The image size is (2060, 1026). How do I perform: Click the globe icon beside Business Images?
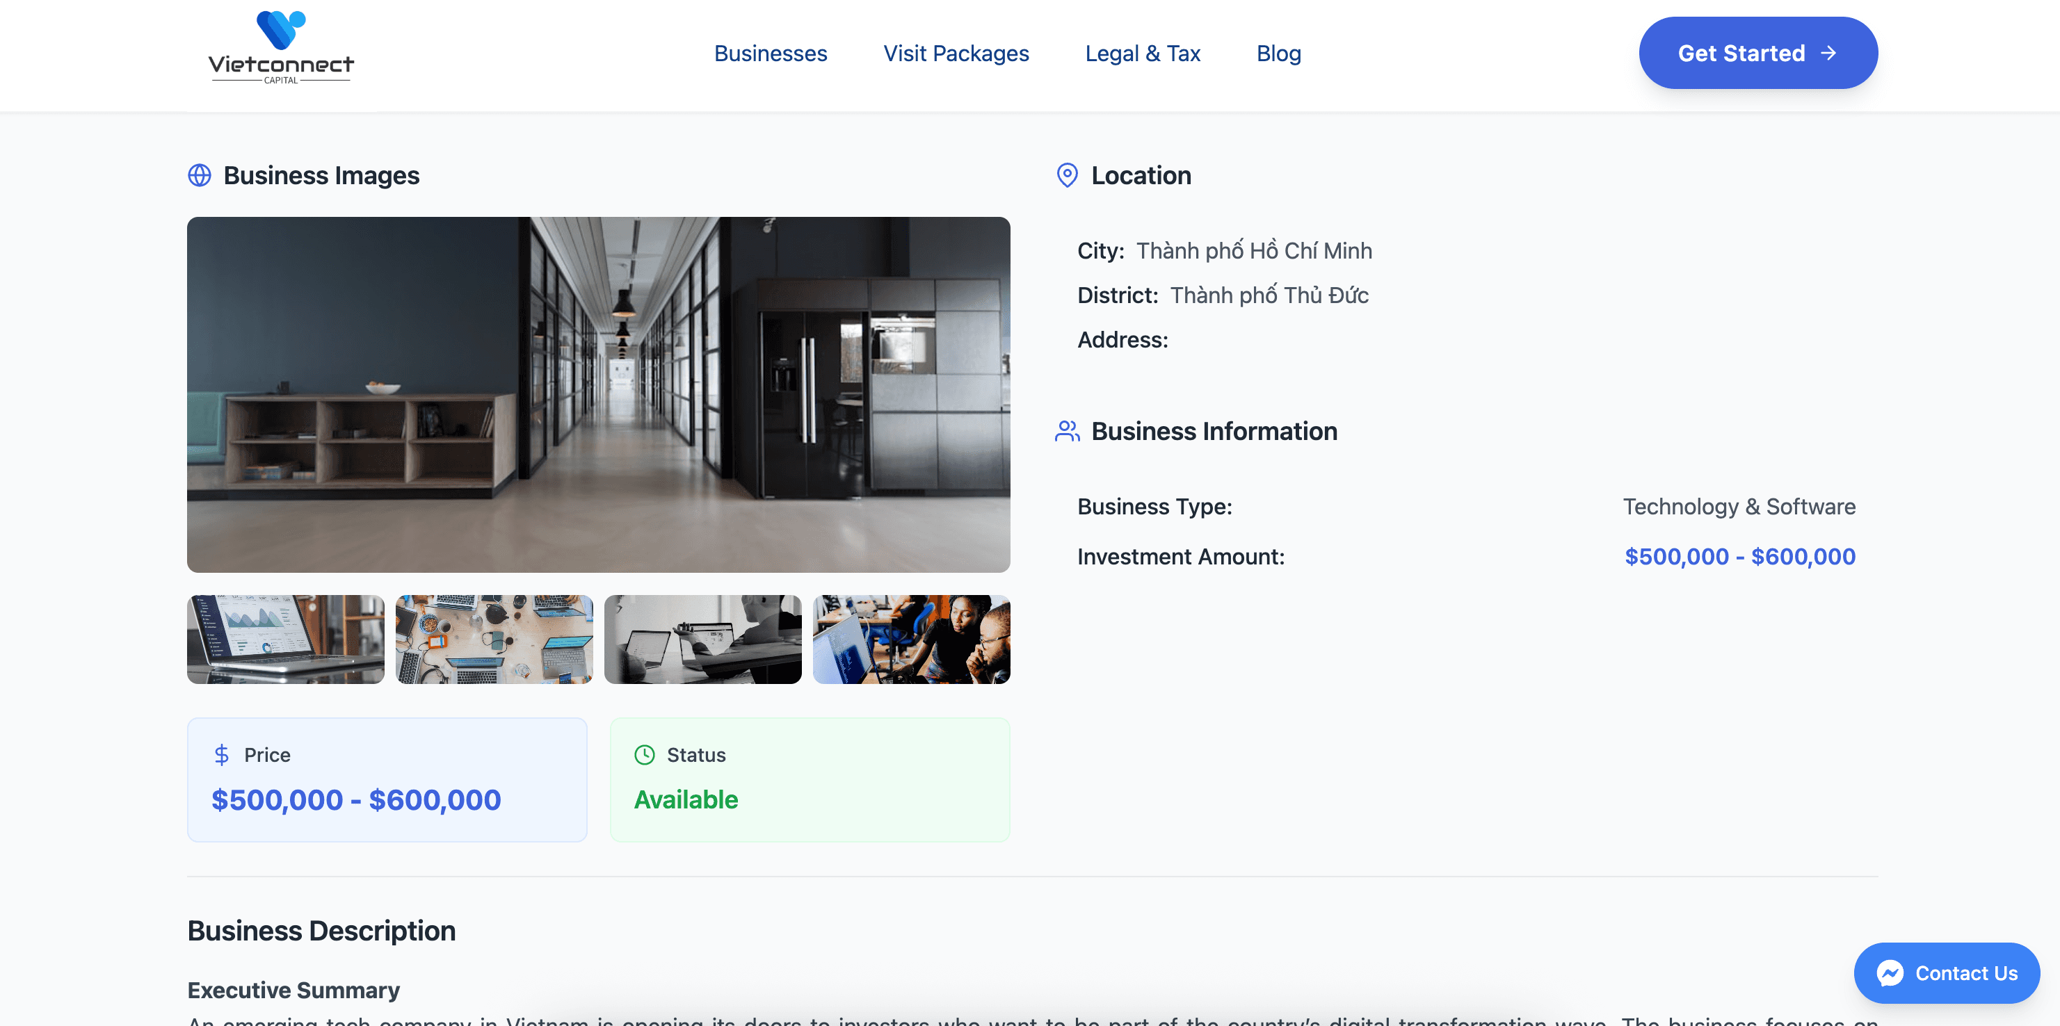[199, 175]
